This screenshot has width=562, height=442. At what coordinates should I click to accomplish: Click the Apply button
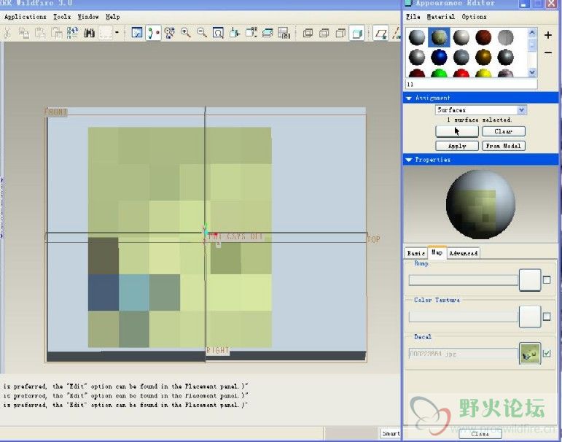(x=457, y=146)
